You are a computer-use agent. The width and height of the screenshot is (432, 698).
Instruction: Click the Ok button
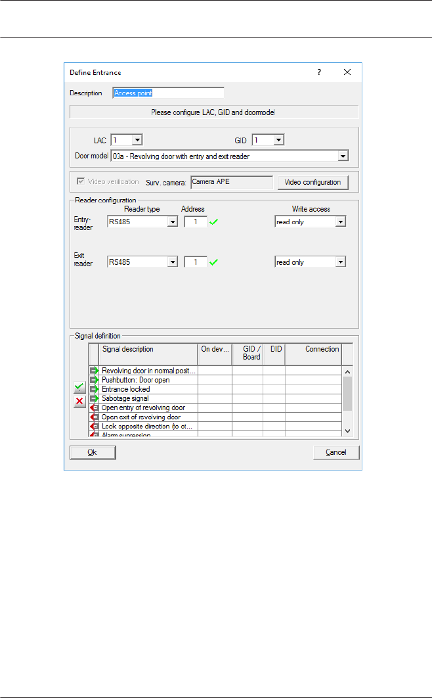pyautogui.click(x=93, y=452)
